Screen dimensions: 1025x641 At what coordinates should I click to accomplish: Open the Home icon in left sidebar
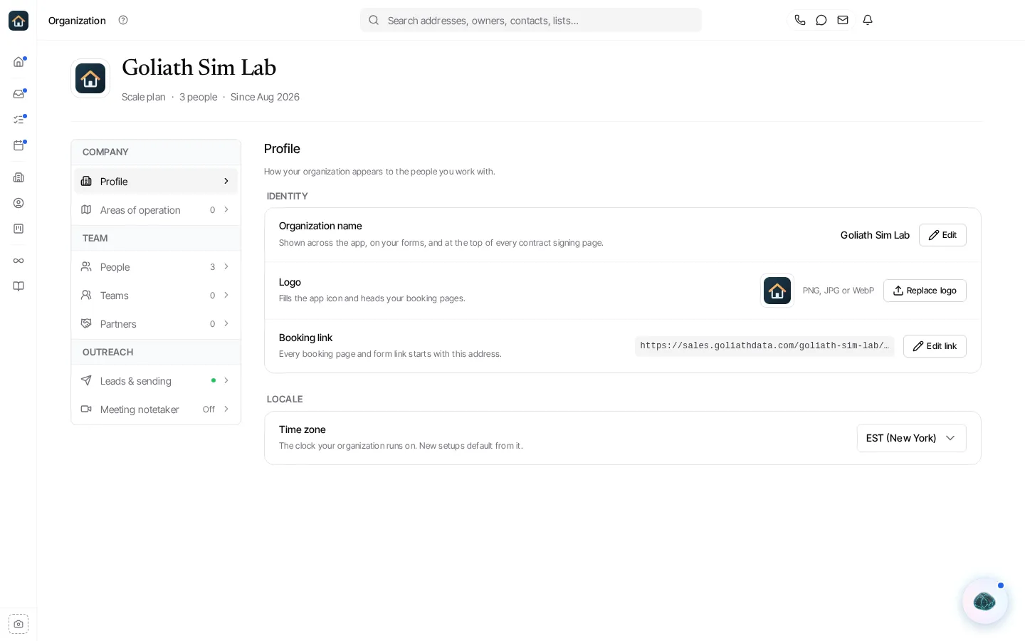19,62
